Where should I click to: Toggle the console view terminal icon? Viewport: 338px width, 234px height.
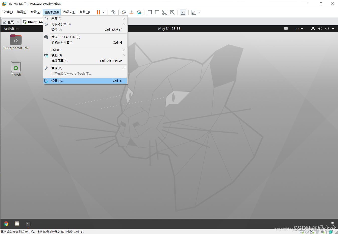[183, 12]
